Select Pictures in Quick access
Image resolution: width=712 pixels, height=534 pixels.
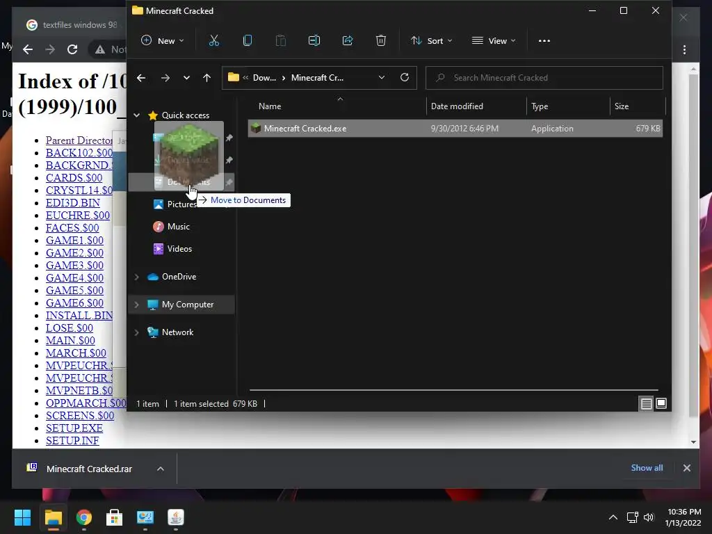coord(181,204)
